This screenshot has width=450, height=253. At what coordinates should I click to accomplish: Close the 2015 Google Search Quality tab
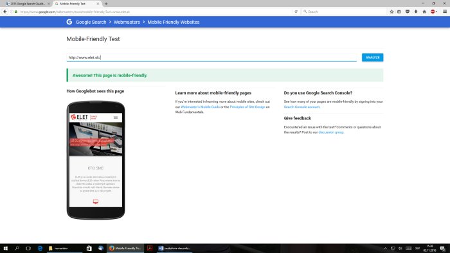pyautogui.click(x=48, y=4)
